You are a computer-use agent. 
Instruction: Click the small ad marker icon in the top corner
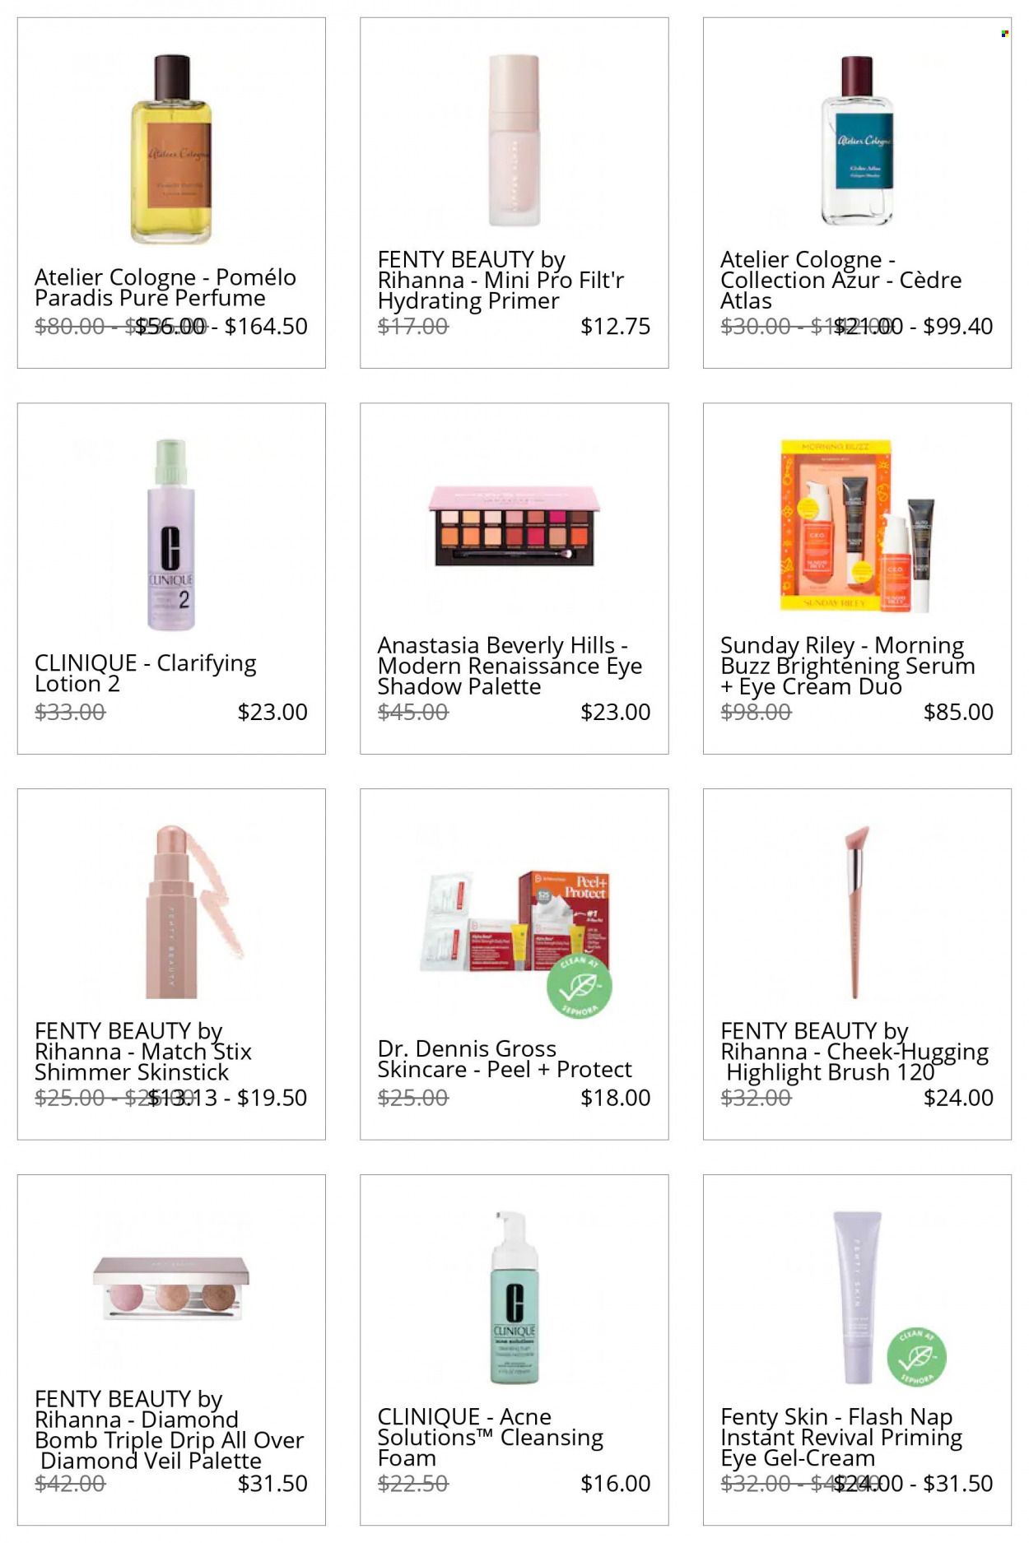pos(1005,34)
